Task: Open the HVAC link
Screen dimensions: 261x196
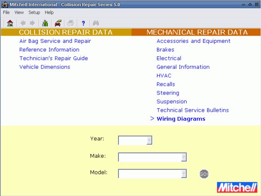Action: [x=164, y=76]
